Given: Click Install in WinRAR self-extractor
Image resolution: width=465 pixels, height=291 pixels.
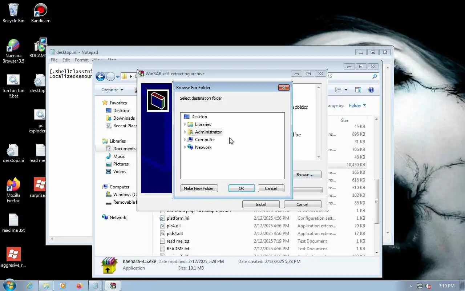Looking at the screenshot, I should [261, 204].
